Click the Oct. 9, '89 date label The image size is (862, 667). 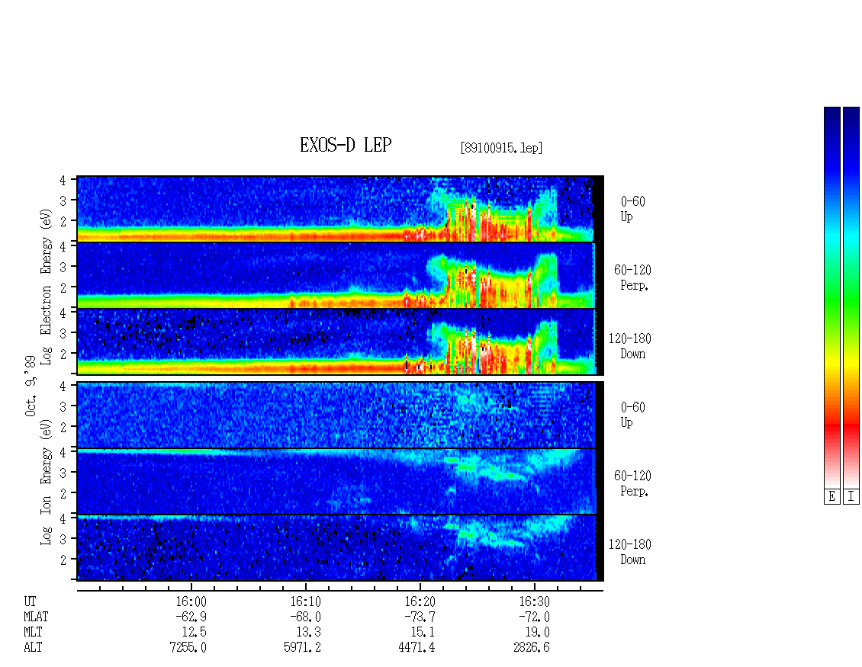tap(31, 386)
